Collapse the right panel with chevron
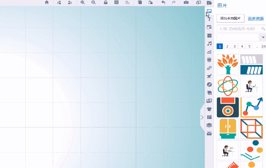 pyautogui.click(x=202, y=117)
